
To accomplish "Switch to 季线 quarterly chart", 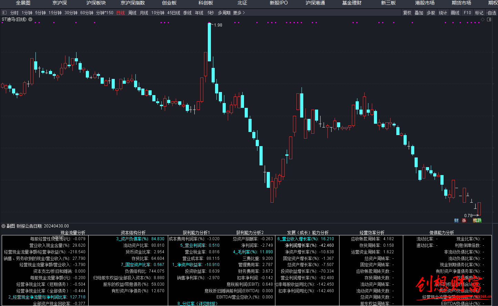I will coord(187,13).
